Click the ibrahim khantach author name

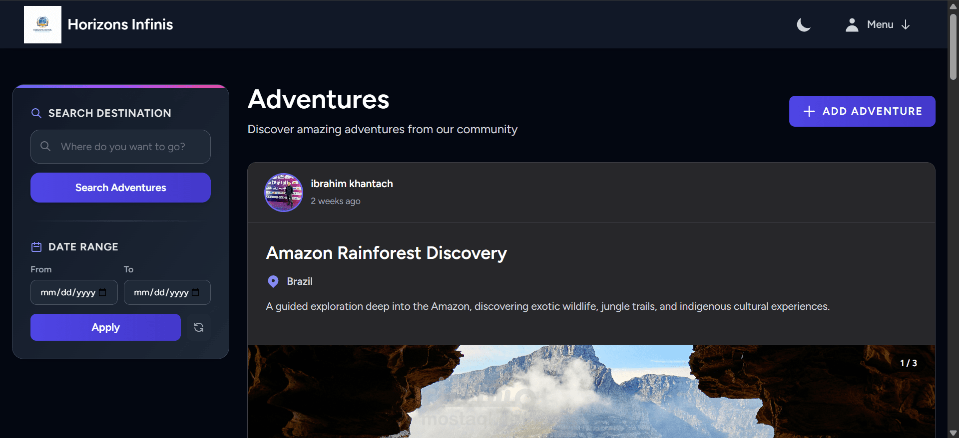[352, 184]
